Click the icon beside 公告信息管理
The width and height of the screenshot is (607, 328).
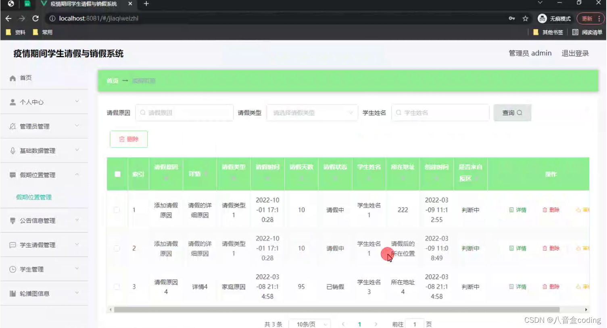tap(13, 221)
